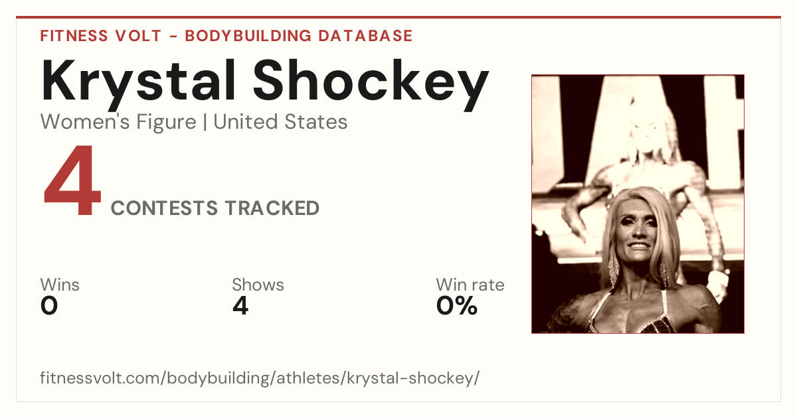The height and width of the screenshot is (418, 797).
Task: Click the Krystal Shockey athlete photo
Action: pyautogui.click(x=638, y=204)
